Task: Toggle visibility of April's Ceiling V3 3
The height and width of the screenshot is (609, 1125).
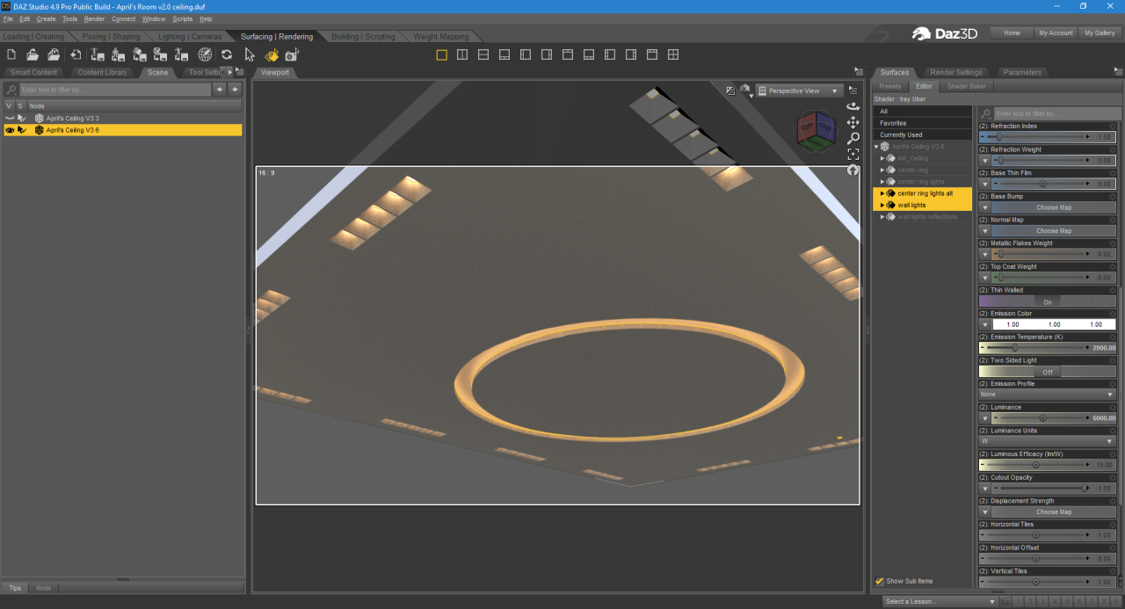Action: tap(10, 118)
